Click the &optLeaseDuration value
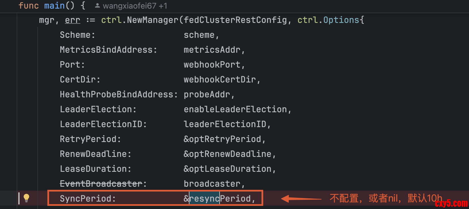The height and width of the screenshot is (209, 469). [228, 169]
